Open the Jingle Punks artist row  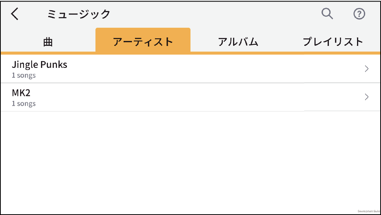[x=190, y=69]
